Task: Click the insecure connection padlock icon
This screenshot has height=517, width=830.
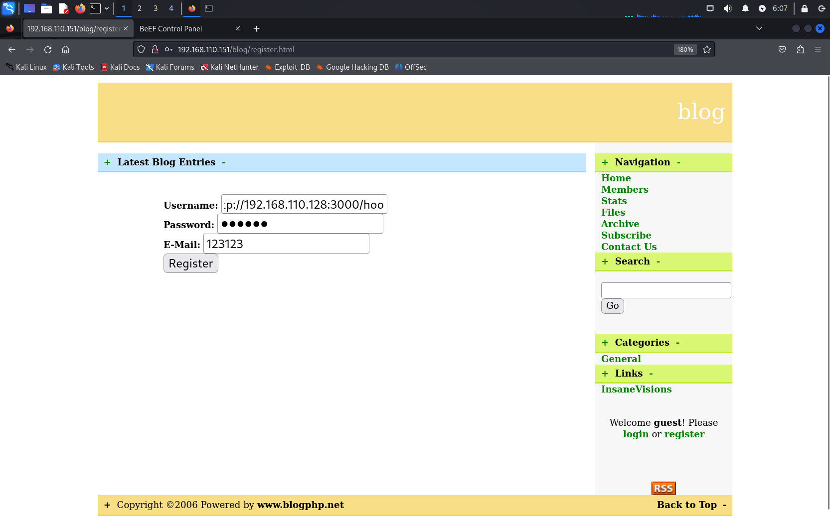Action: [155, 50]
